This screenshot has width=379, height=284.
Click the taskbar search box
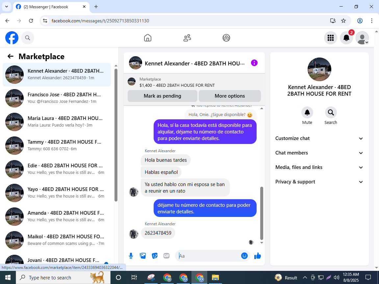(x=63, y=277)
